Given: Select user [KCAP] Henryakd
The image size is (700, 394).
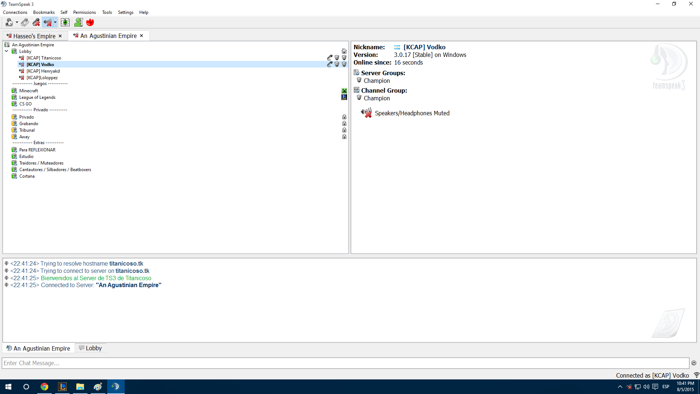Looking at the screenshot, I should coord(43,71).
